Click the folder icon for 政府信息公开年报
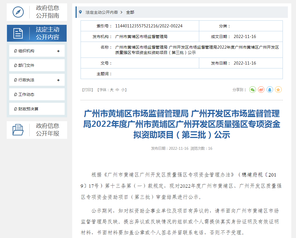296x238 pixels. click(x=18, y=130)
